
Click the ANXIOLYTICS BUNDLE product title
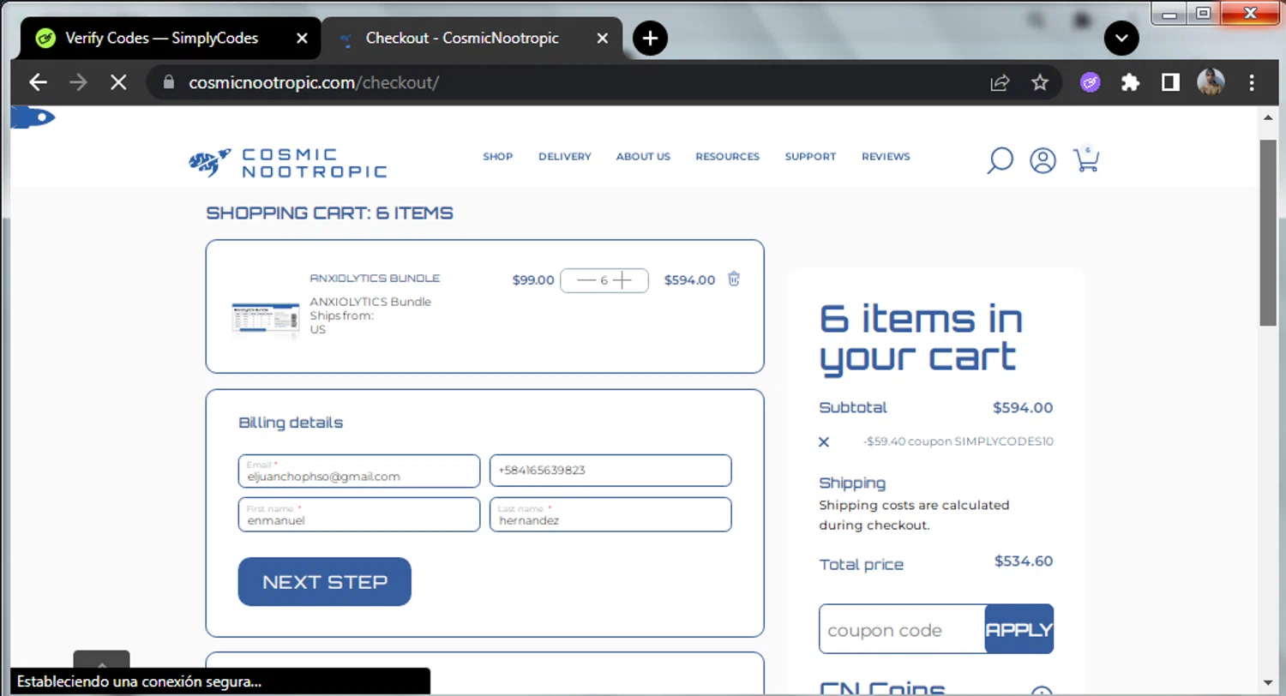(375, 279)
